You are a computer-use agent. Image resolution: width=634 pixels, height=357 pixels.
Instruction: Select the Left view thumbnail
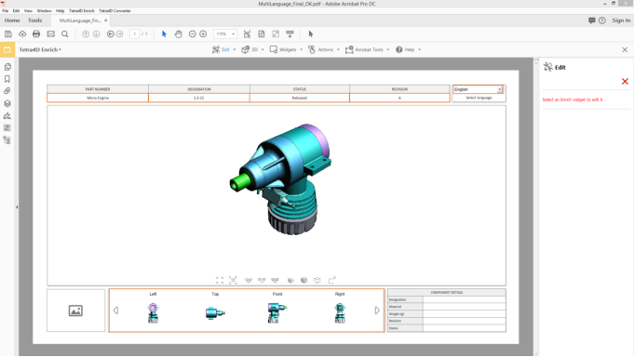pyautogui.click(x=153, y=312)
